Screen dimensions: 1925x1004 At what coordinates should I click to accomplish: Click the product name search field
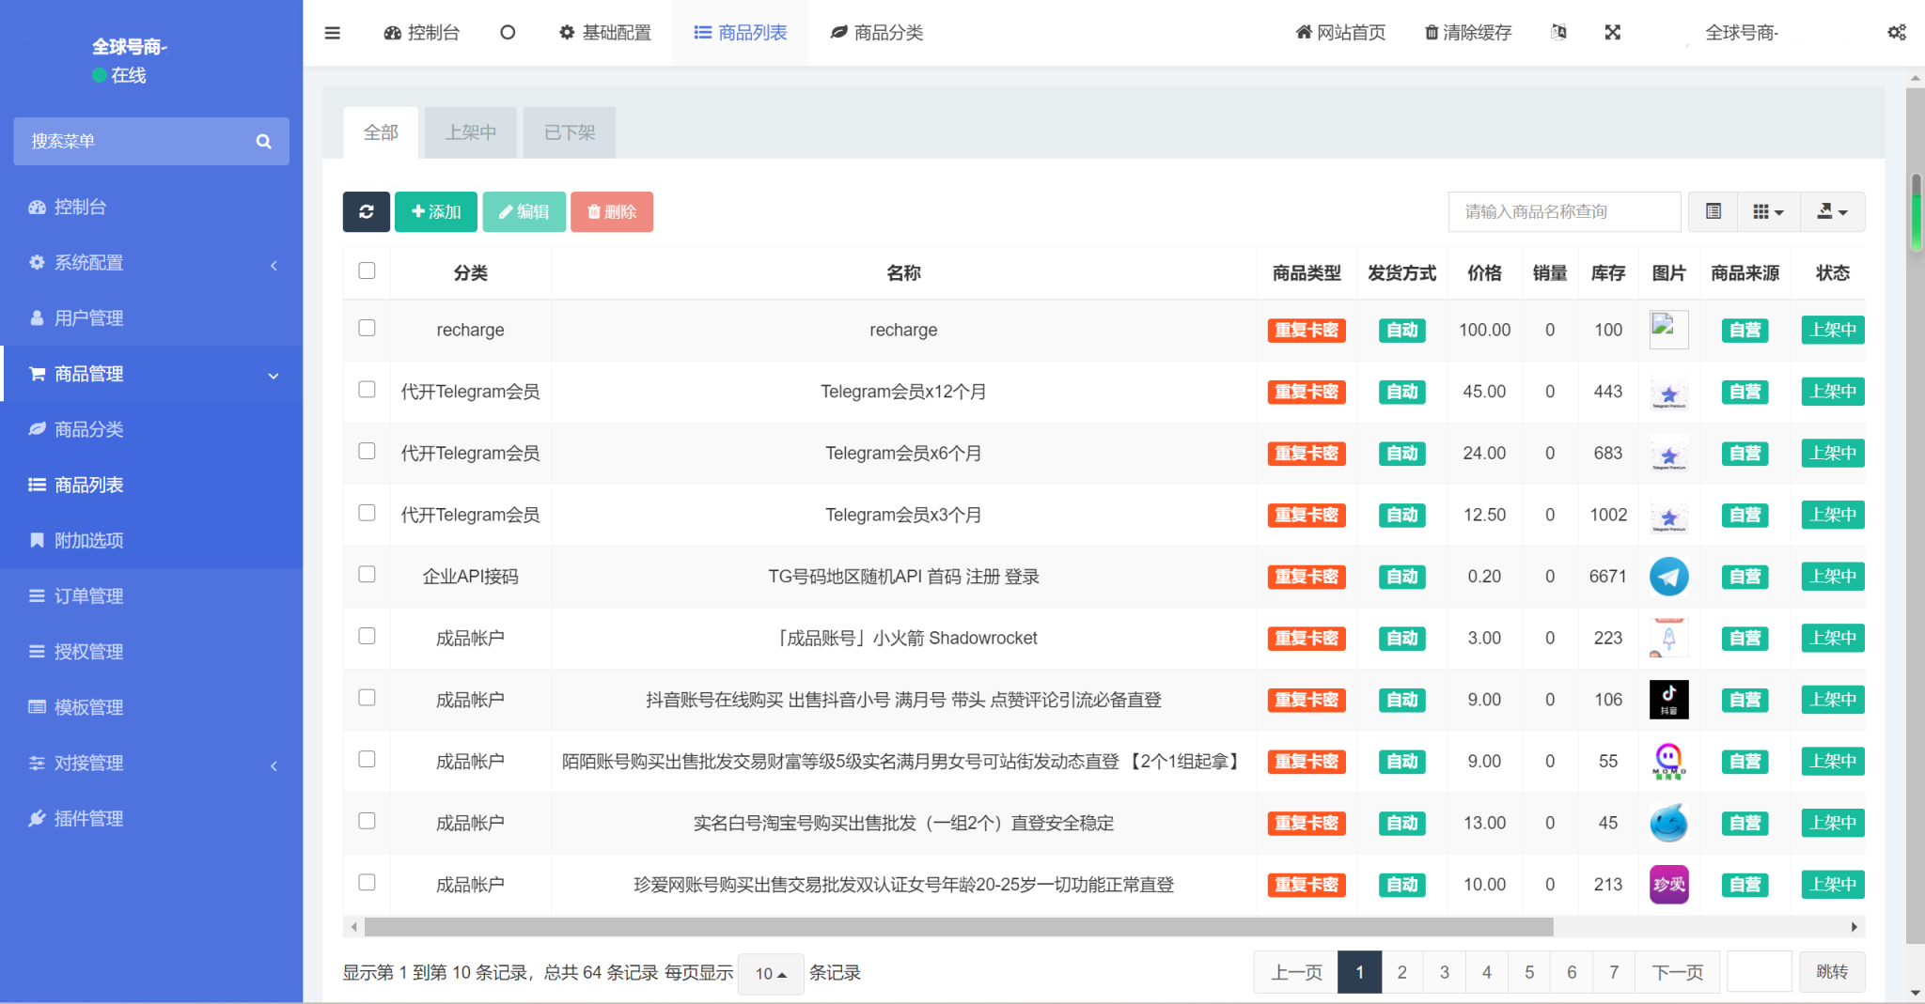pyautogui.click(x=1564, y=212)
